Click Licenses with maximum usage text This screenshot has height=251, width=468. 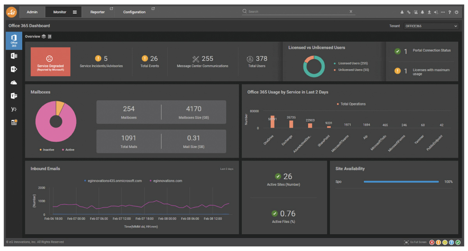(x=431, y=72)
